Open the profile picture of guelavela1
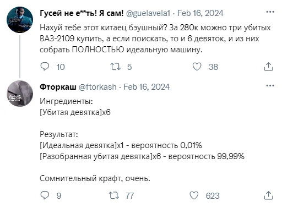Viewport: 282px width, 207px height. (20, 20)
